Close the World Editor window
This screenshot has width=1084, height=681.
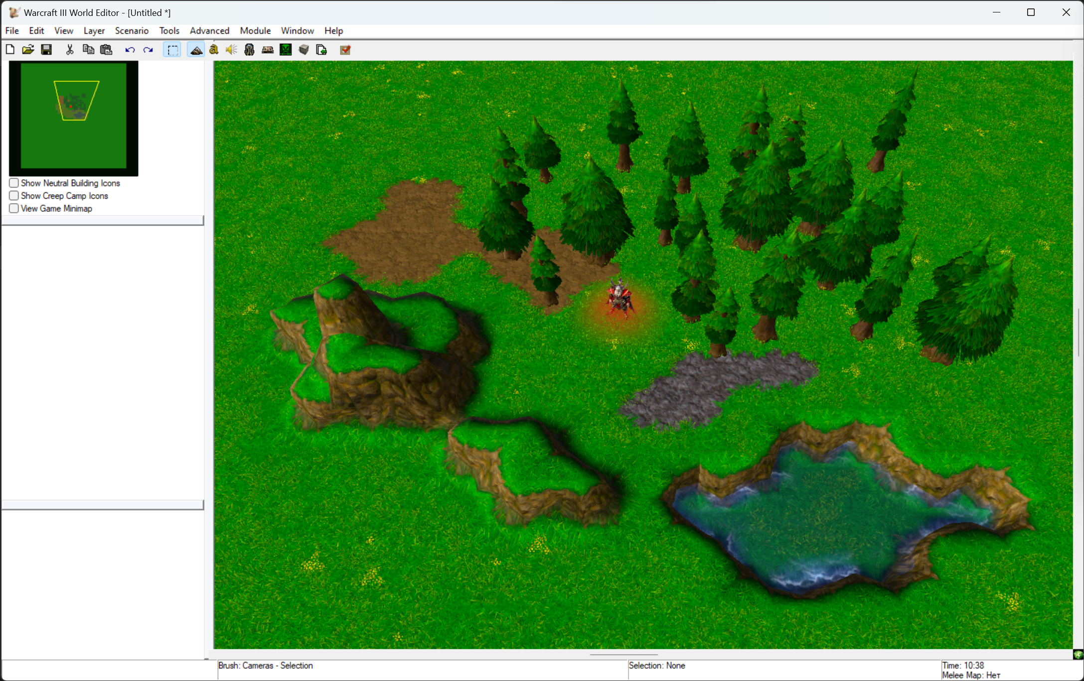(x=1066, y=12)
